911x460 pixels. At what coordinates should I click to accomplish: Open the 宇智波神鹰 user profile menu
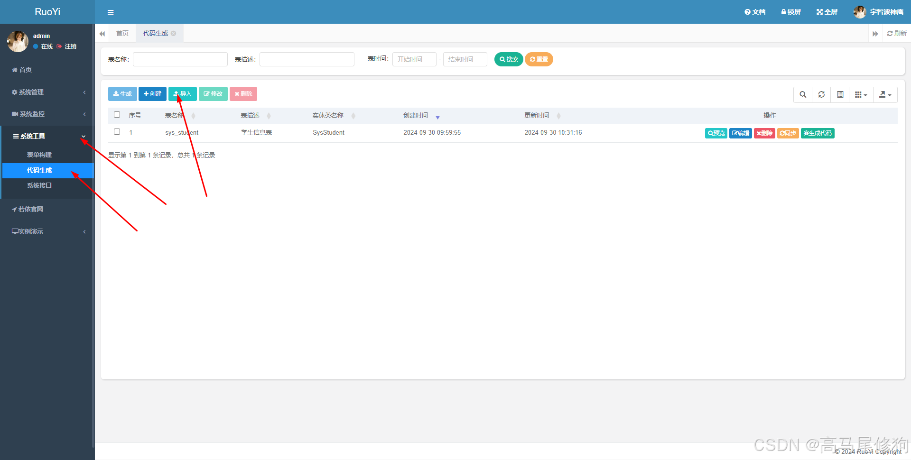coord(878,12)
